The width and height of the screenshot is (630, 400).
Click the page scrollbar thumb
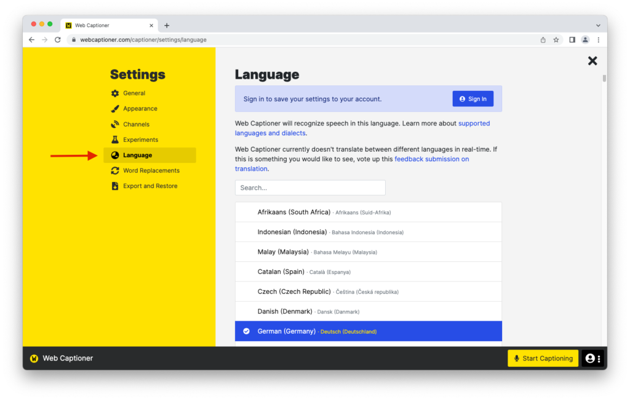coord(604,78)
